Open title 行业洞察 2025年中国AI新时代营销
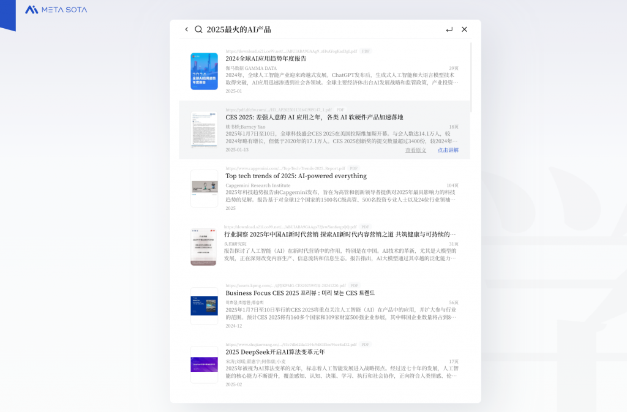This screenshot has width=627, height=412. pyautogui.click(x=339, y=234)
